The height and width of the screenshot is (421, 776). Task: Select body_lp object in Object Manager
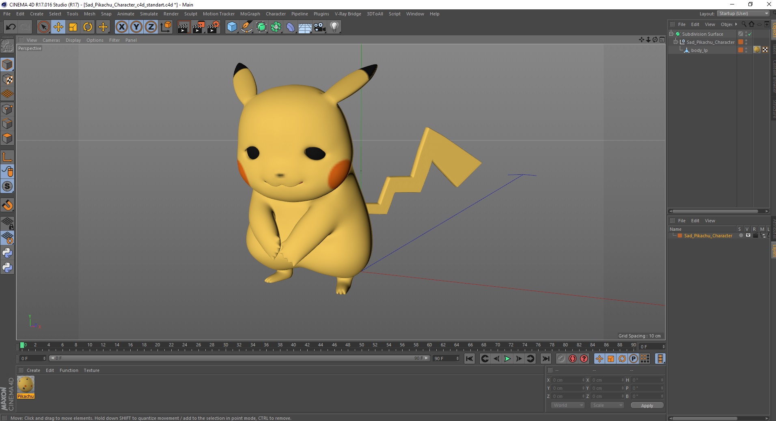[x=699, y=50]
